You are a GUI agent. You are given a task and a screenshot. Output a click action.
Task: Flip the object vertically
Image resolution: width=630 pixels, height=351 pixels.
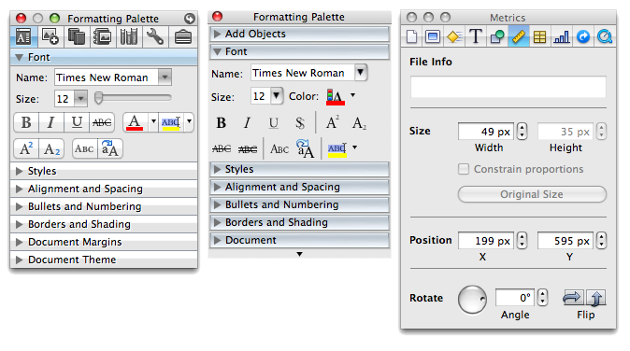[x=595, y=298]
